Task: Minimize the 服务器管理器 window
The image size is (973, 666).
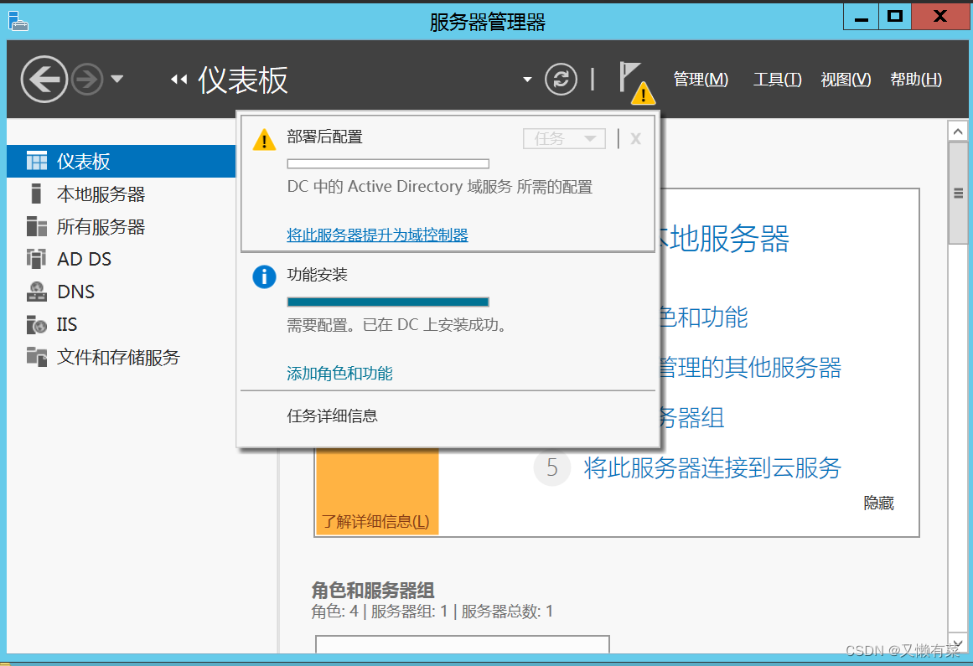Action: coord(861,17)
